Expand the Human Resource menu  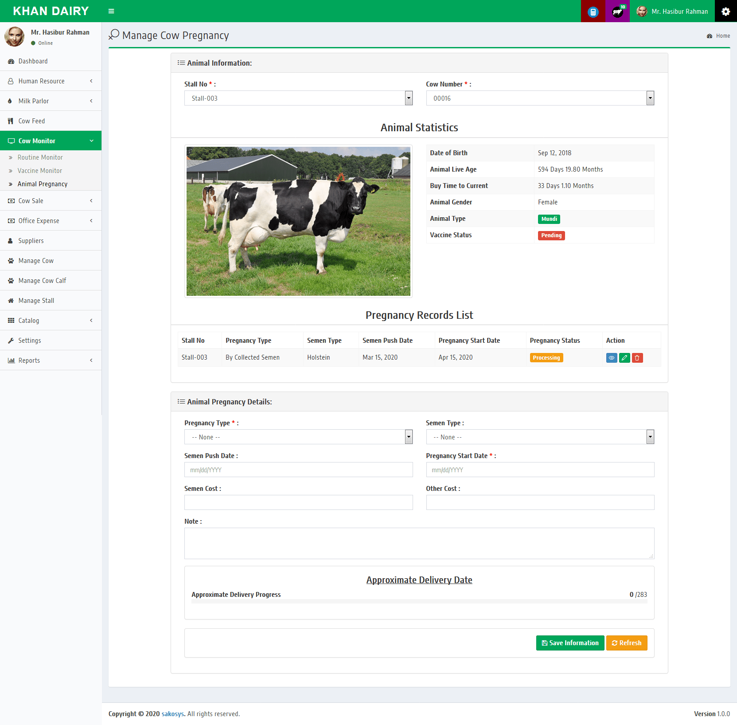[41, 81]
